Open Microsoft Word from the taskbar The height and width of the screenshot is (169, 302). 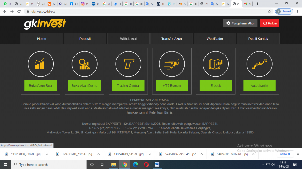(x=157, y=165)
